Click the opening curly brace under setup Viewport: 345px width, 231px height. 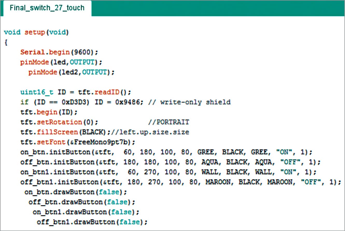5,42
